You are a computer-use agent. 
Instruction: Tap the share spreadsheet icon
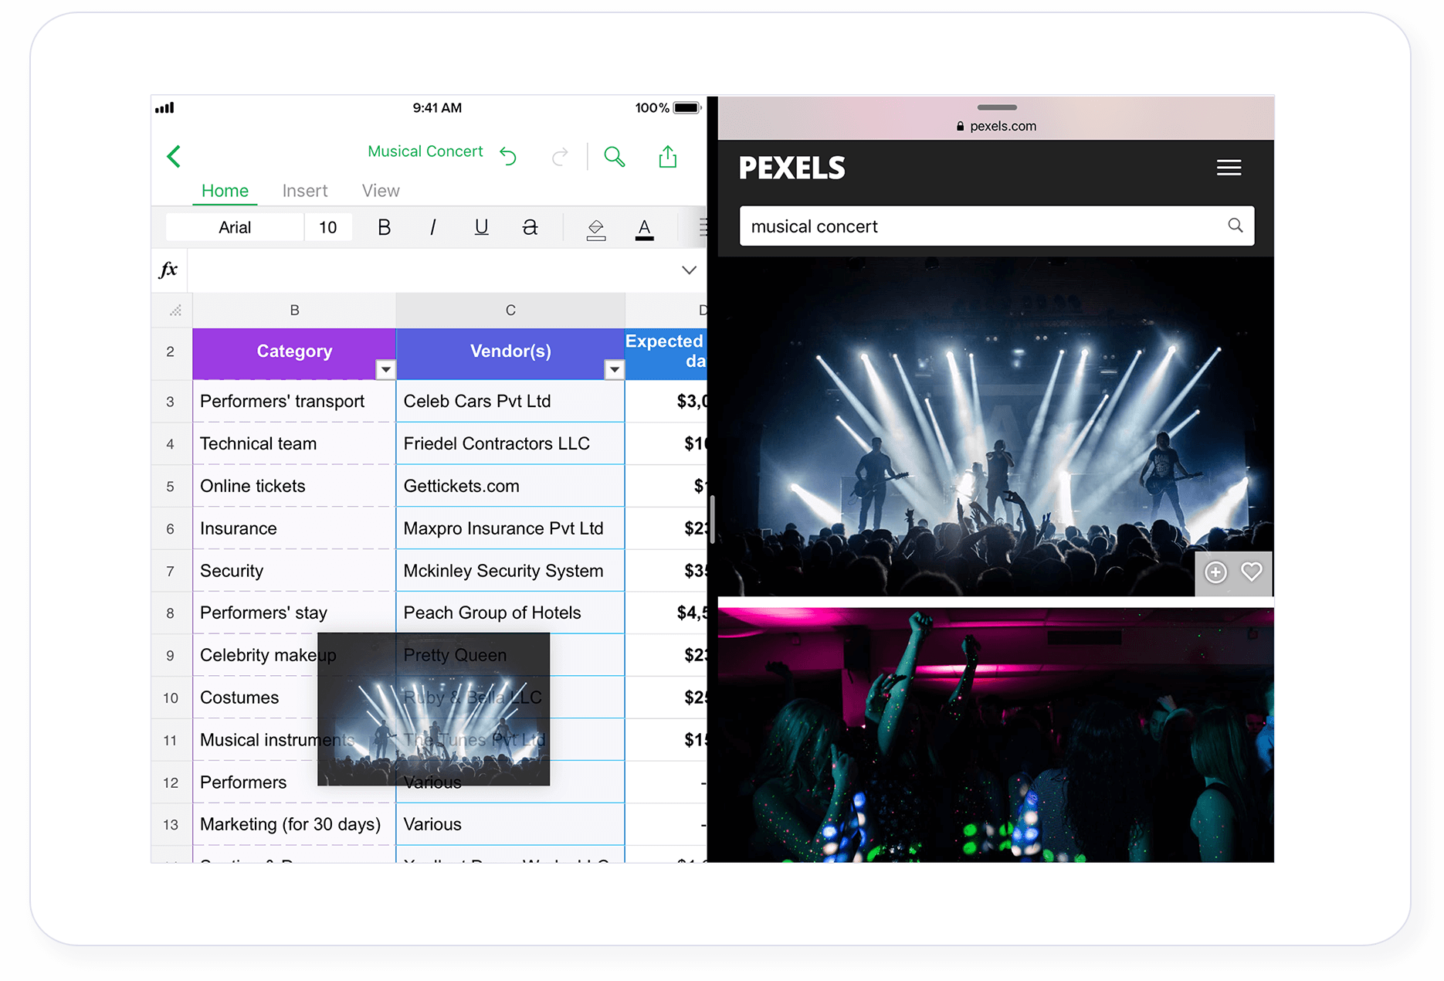667,157
